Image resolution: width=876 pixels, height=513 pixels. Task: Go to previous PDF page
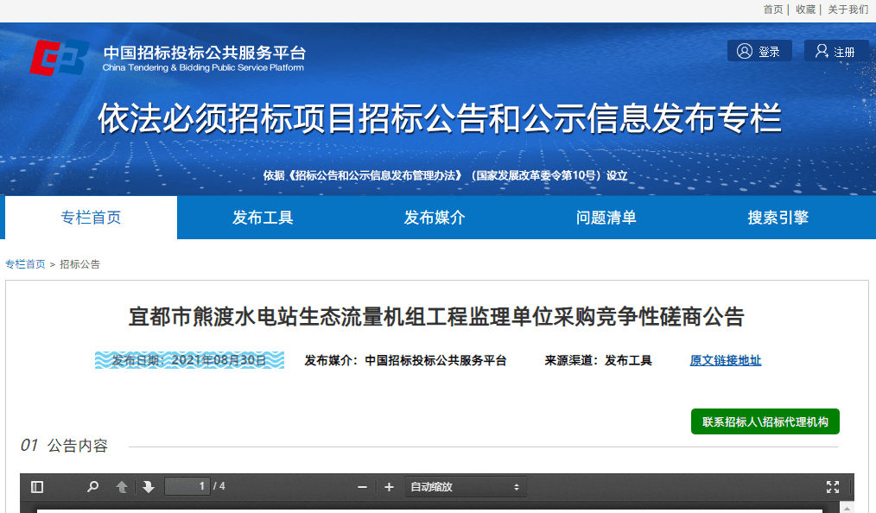(122, 487)
